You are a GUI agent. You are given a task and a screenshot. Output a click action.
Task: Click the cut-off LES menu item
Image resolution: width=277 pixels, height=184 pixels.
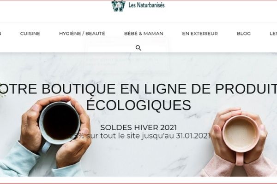pyautogui.click(x=273, y=34)
